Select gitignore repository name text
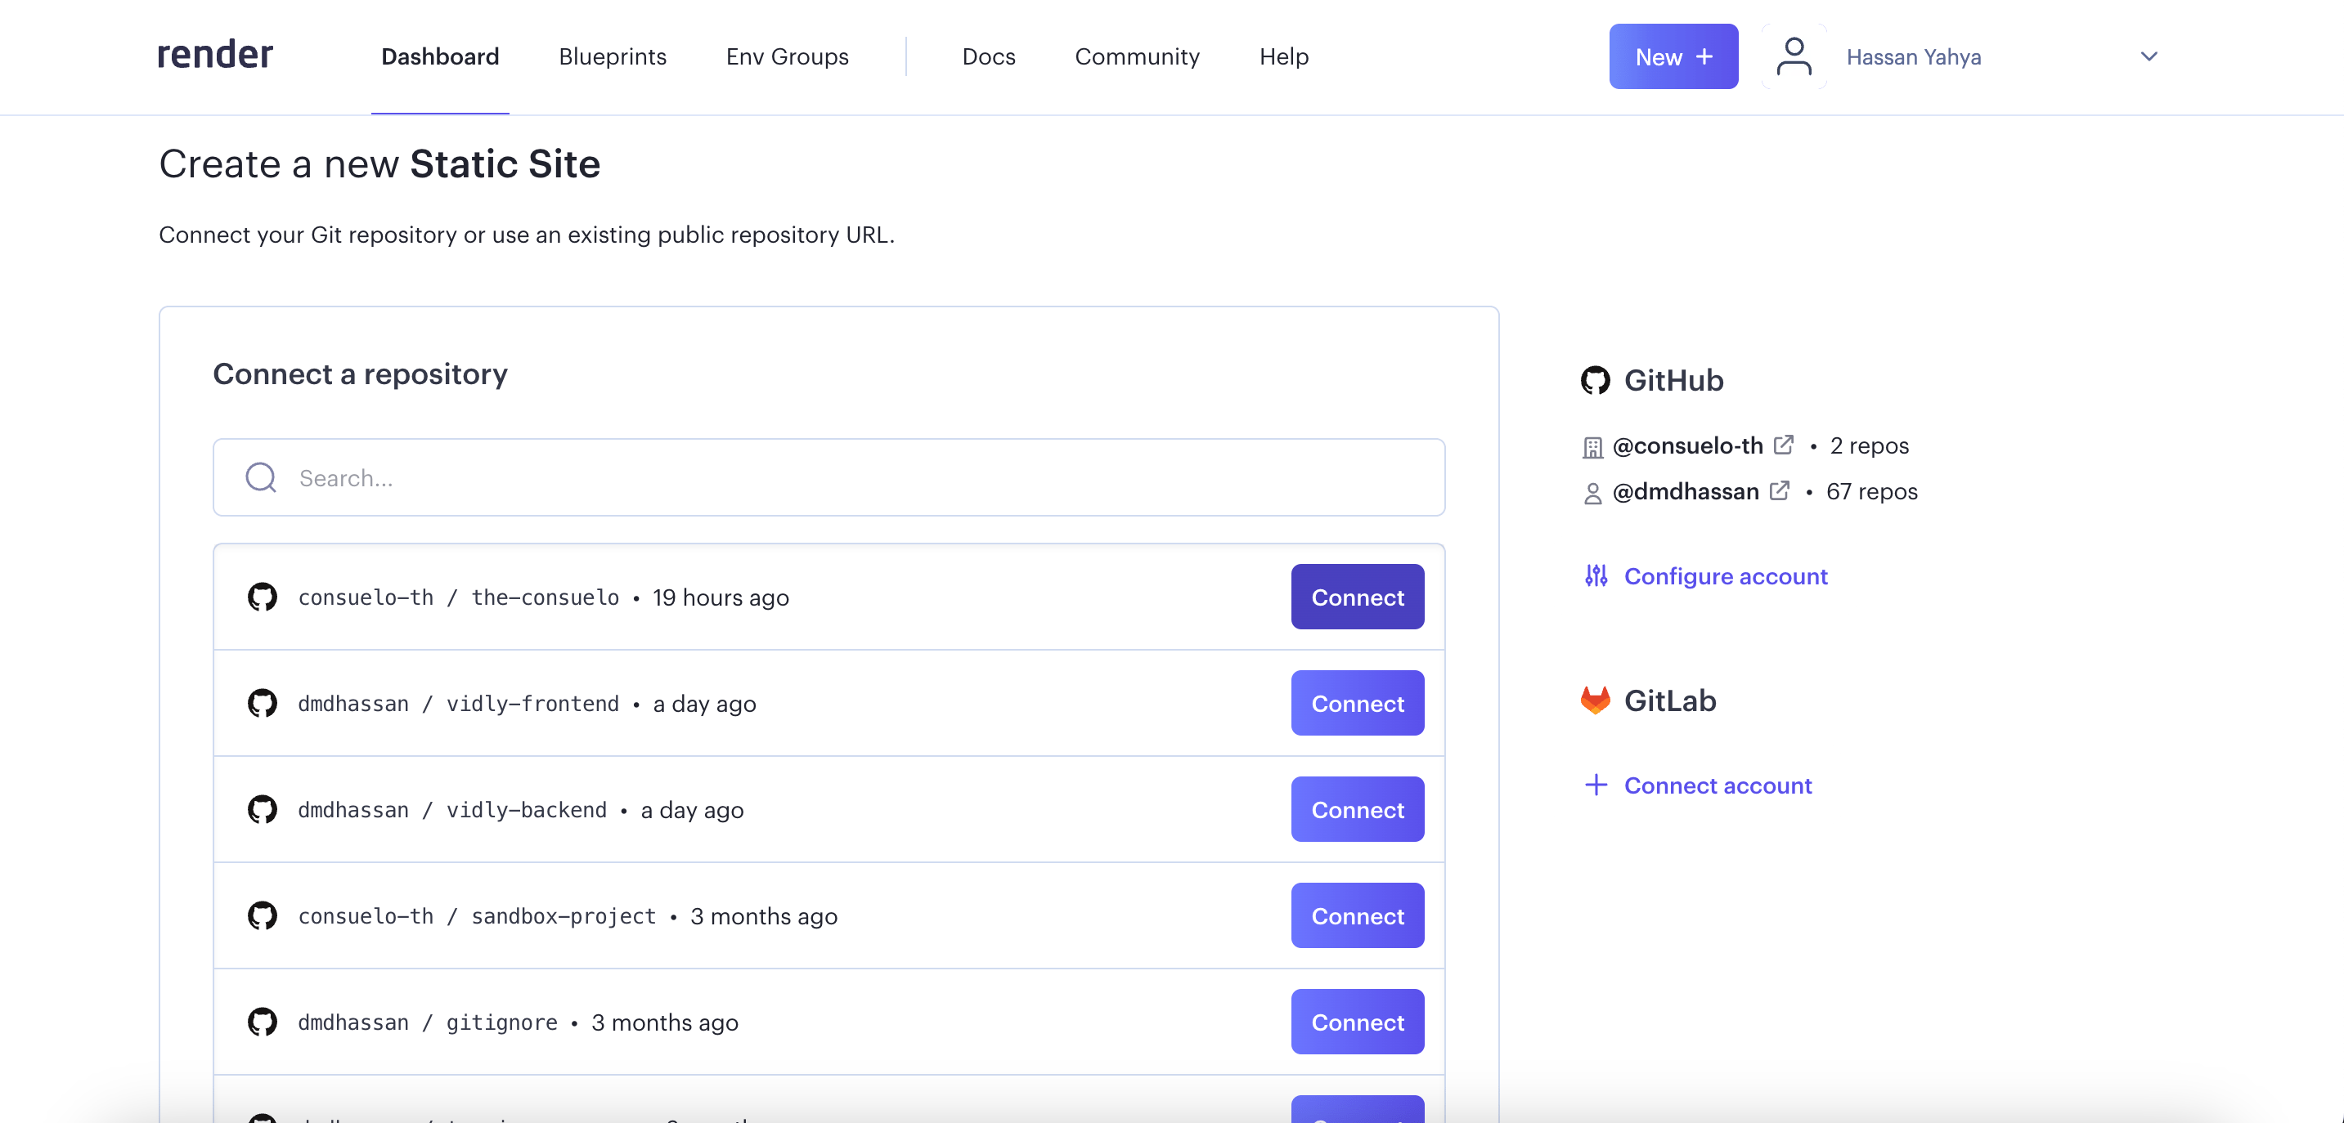This screenshot has height=1123, width=2344. point(501,1023)
